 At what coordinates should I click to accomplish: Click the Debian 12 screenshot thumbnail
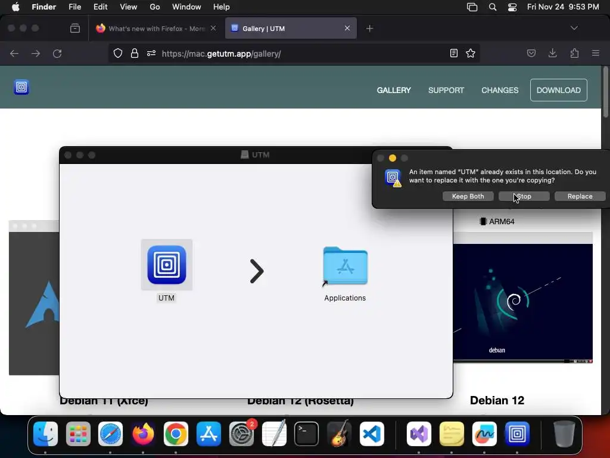[523, 298]
